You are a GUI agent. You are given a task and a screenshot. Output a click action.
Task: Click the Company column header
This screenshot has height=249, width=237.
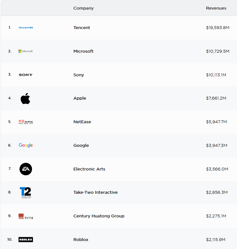coord(83,8)
